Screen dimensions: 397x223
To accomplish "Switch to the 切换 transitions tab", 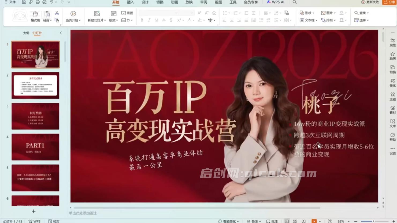I will (x=160, y=2).
